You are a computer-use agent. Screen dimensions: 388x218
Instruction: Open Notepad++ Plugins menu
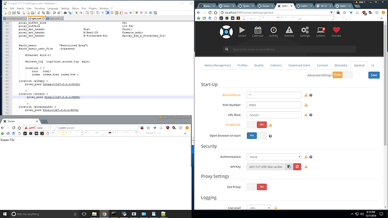click(x=93, y=8)
